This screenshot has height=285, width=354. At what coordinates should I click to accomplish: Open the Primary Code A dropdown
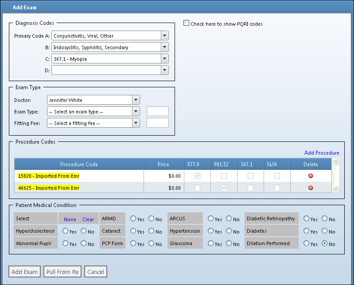tap(164, 36)
